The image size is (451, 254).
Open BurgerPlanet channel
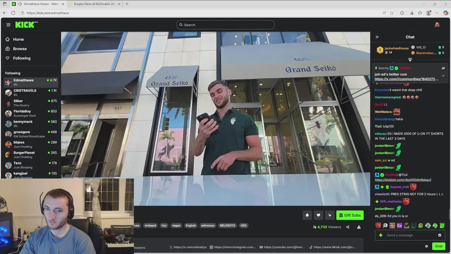(31, 155)
